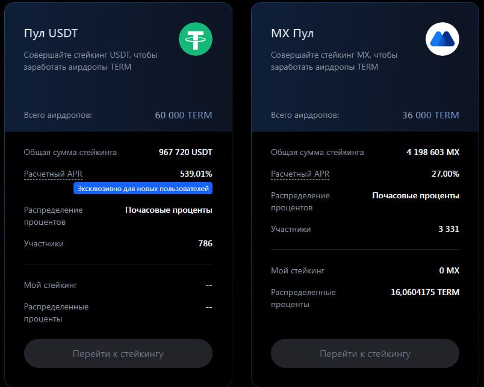Click the 60 000 TERM airdrop amount
The image size is (484, 387).
(183, 115)
